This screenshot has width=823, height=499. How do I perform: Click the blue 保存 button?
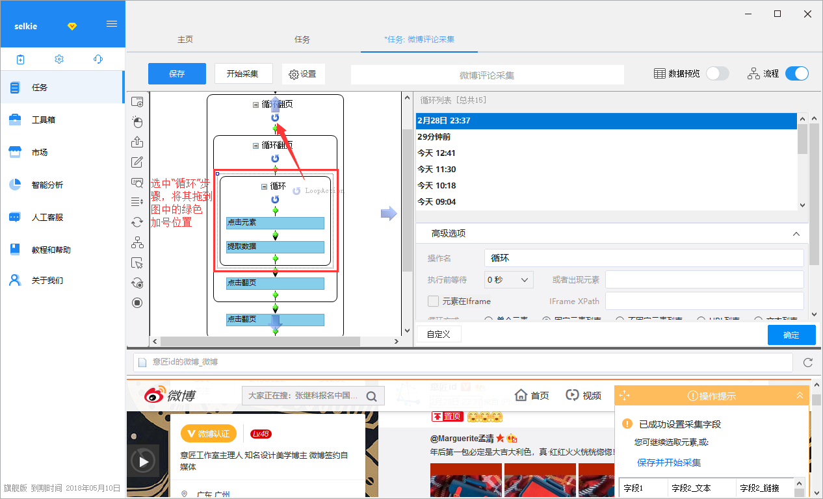pyautogui.click(x=177, y=73)
